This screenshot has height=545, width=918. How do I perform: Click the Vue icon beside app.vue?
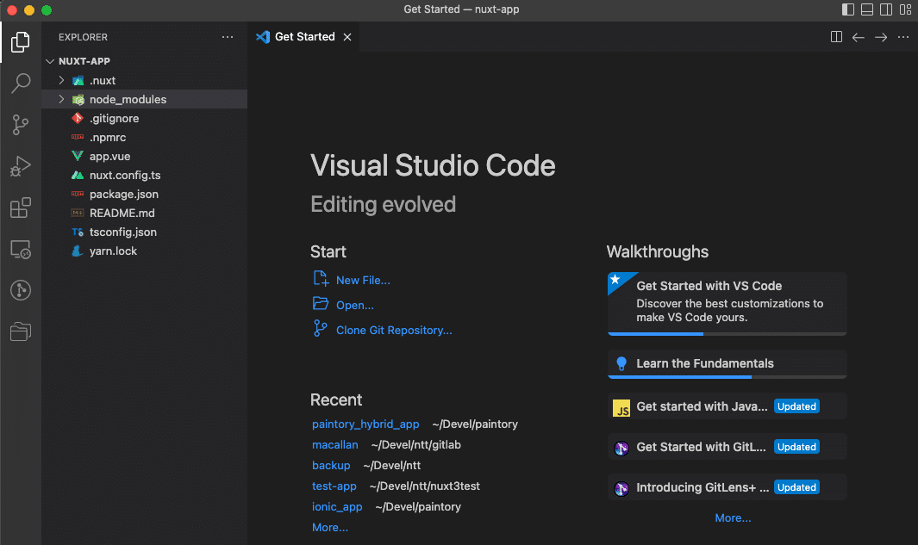(x=78, y=156)
